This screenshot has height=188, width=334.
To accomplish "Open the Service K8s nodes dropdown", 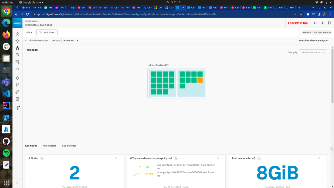I will point(70,40).
